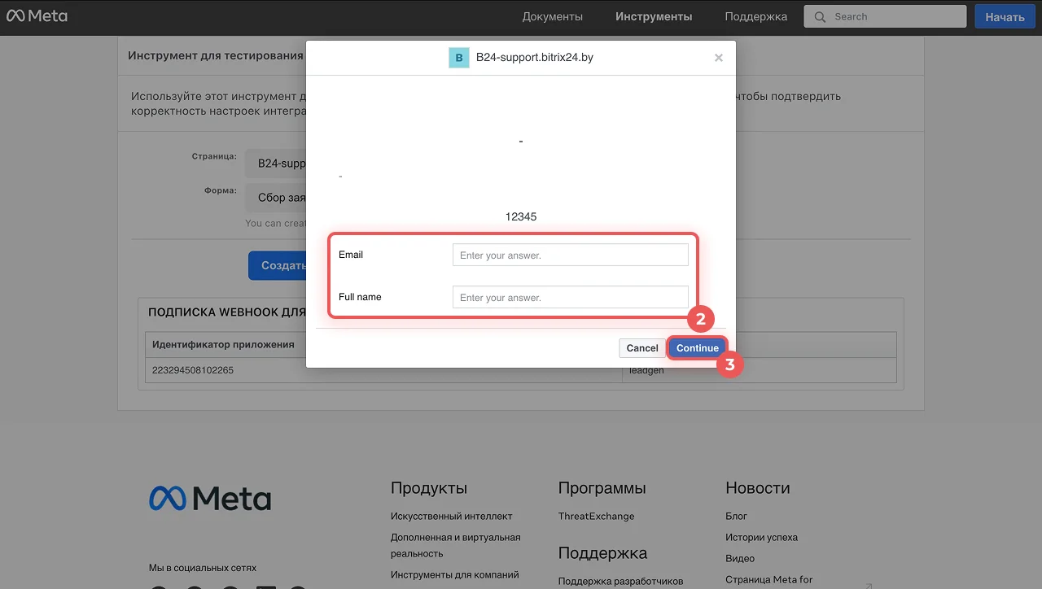Open the Инструменты menu
Screen dimensions: 1042x589
(x=654, y=16)
